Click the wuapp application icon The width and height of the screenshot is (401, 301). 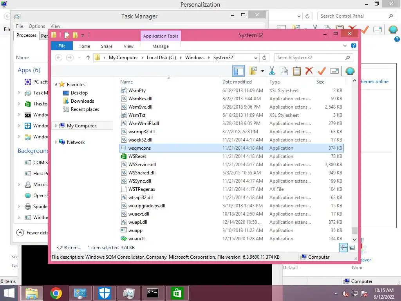pos(123,230)
